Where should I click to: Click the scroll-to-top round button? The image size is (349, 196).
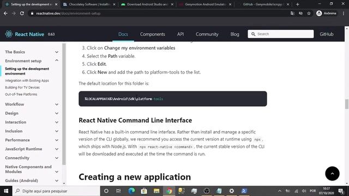pyautogui.click(x=332, y=174)
